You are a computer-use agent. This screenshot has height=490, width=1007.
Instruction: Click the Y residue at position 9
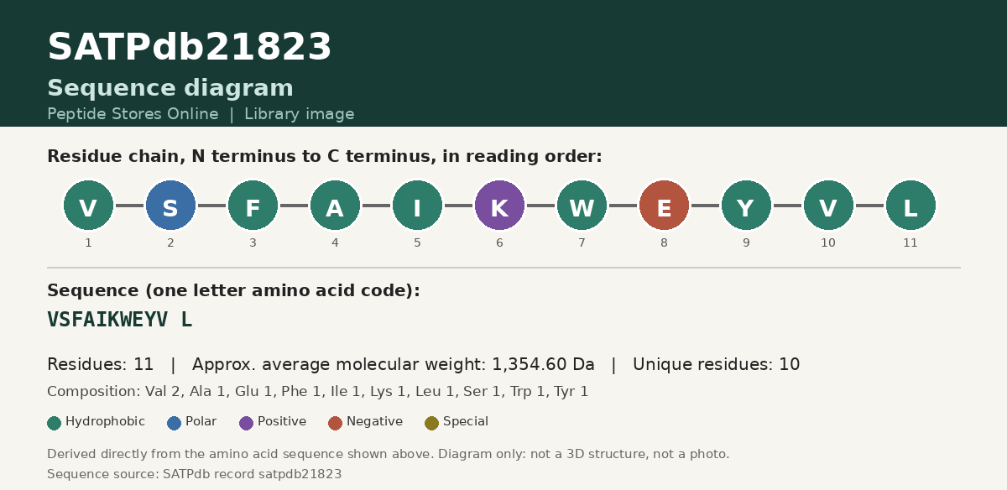[746, 206]
